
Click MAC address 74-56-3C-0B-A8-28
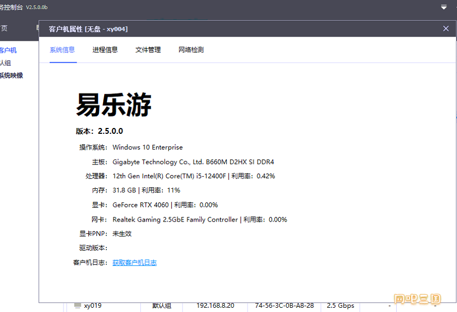tap(285, 306)
